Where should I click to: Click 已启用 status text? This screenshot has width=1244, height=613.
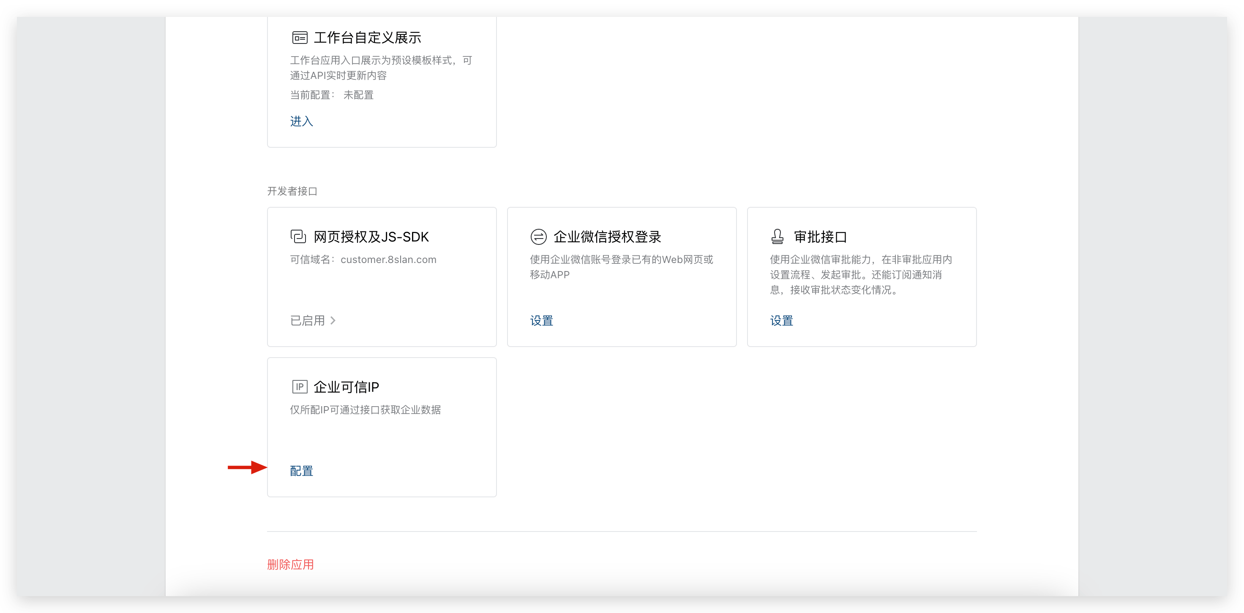(x=308, y=320)
